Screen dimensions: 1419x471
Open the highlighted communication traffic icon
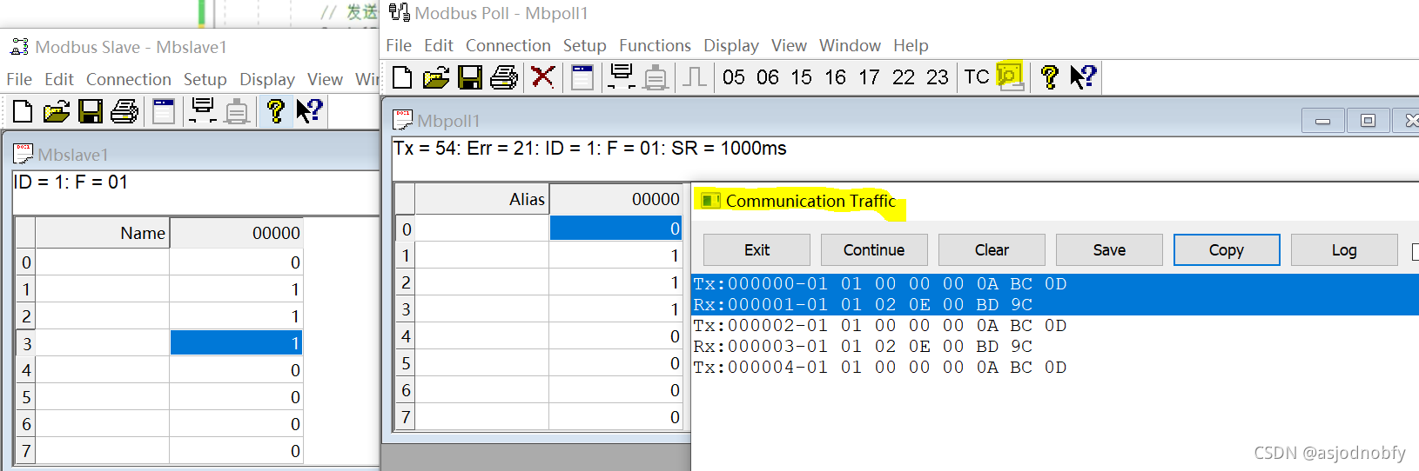(1010, 76)
